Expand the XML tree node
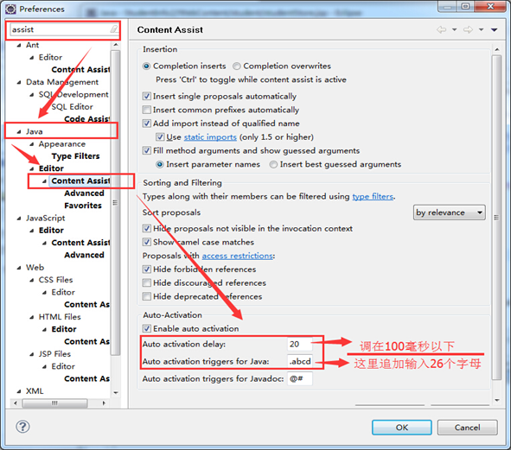The height and width of the screenshot is (450, 511). pyautogui.click(x=19, y=391)
